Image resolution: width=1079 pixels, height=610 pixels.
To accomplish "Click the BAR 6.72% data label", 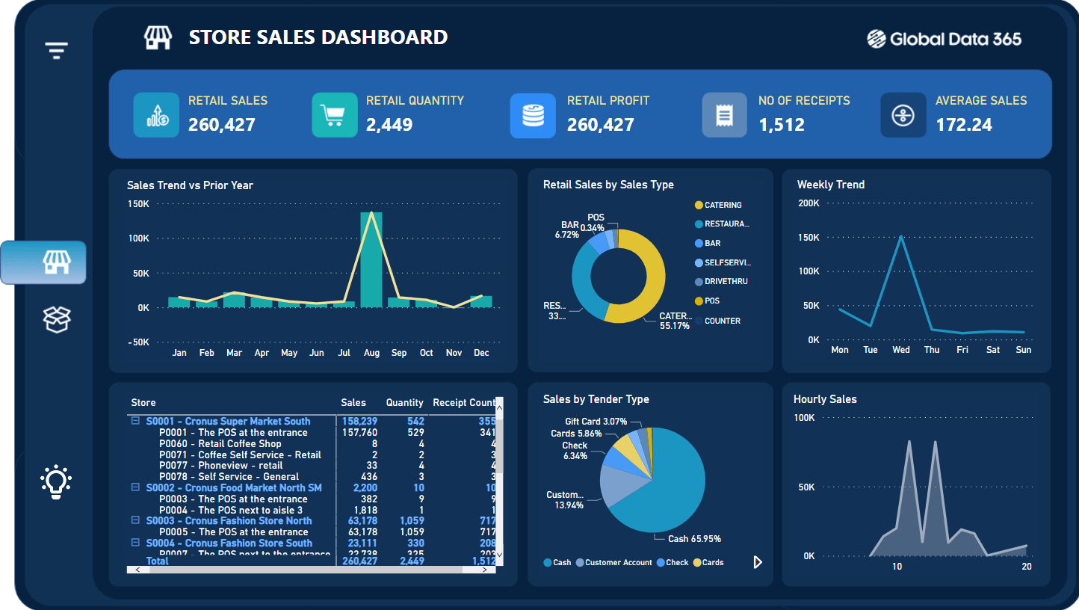I will [x=566, y=229].
